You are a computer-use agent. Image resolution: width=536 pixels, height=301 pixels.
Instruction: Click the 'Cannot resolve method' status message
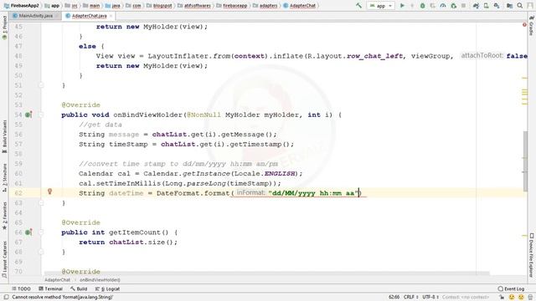(x=63, y=298)
